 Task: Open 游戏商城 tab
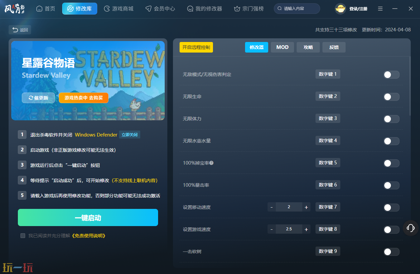pyautogui.click(x=119, y=9)
